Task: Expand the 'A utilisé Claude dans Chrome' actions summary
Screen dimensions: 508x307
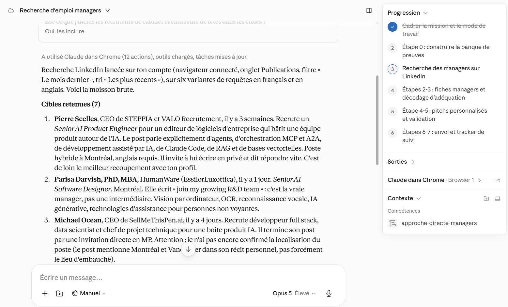Action: [145, 57]
